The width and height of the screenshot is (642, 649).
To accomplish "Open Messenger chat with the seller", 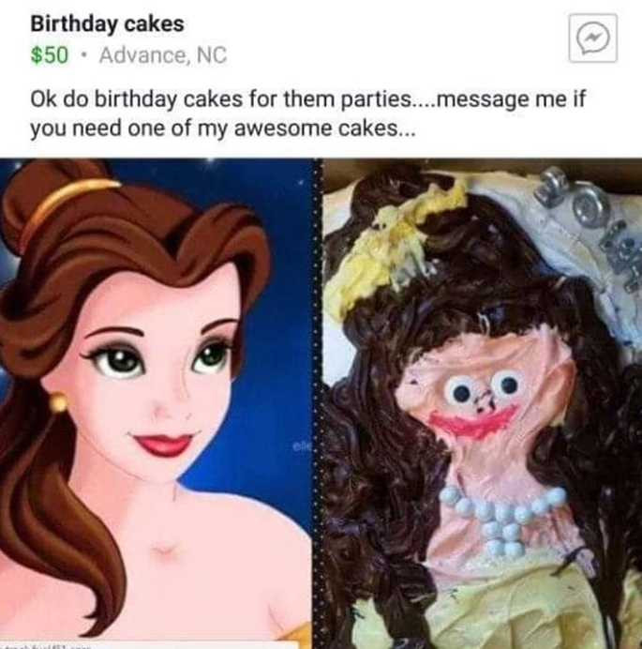I will pyautogui.click(x=592, y=38).
